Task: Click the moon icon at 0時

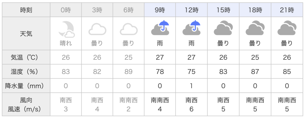Action: pyautogui.click(x=66, y=29)
